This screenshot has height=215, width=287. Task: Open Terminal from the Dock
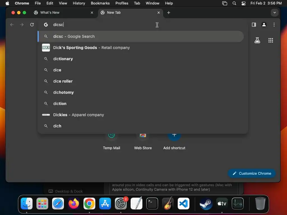pos(152,204)
